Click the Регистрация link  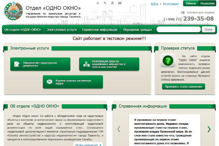pos(170,4)
